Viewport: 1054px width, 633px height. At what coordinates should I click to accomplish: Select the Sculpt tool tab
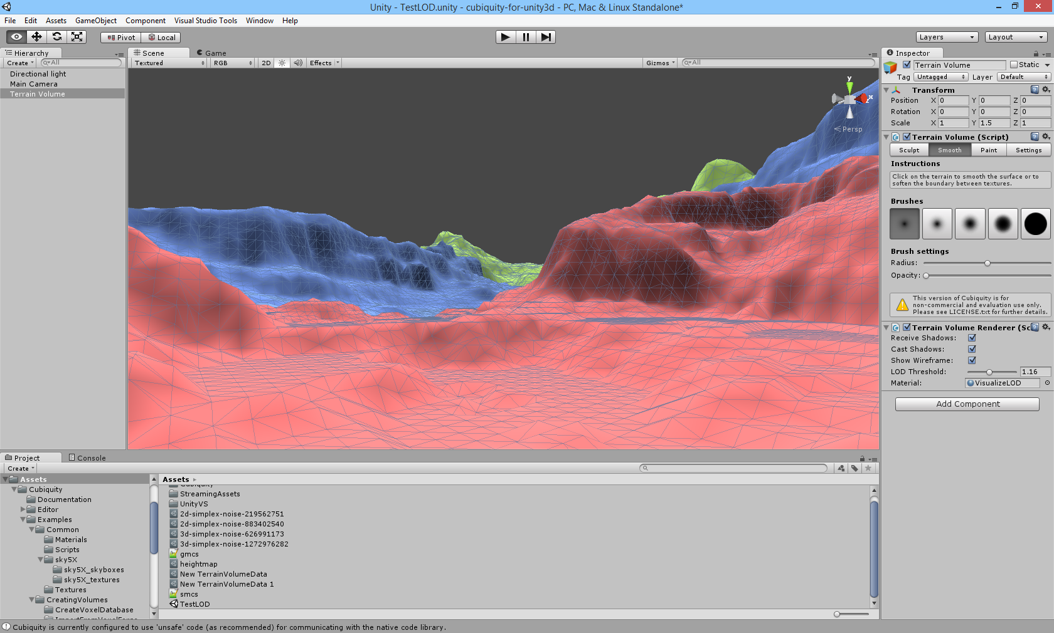point(909,150)
